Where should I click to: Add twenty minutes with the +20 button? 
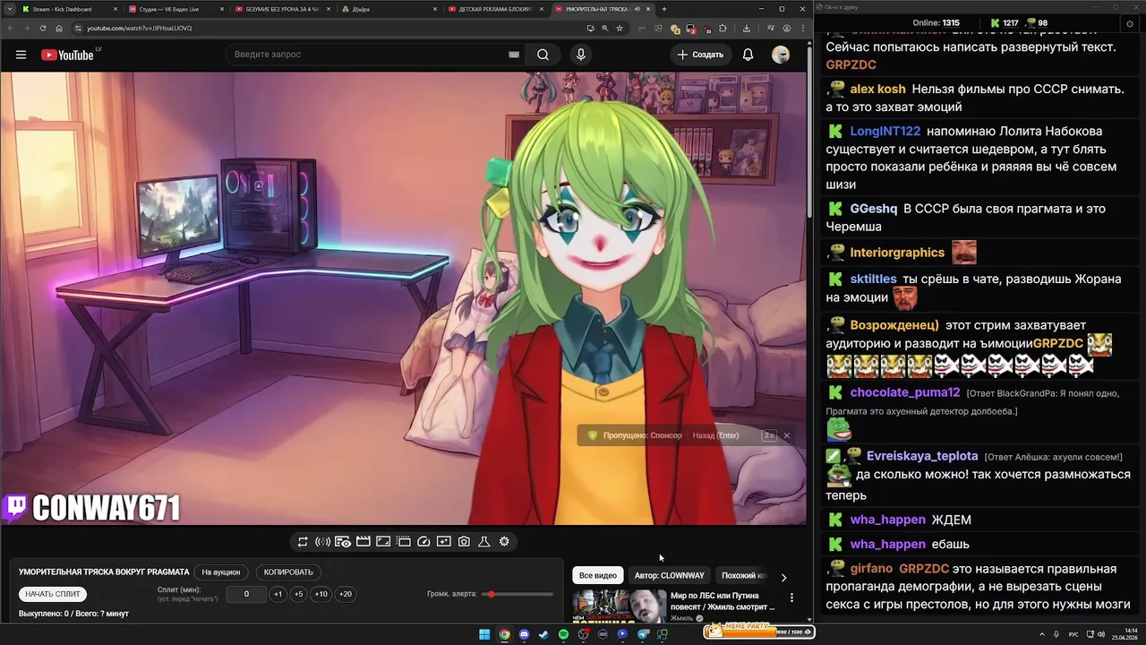345,594
